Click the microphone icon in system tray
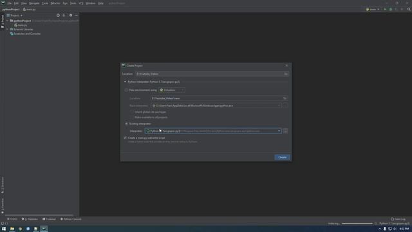This screenshot has width=412, height=232. click(x=385, y=229)
